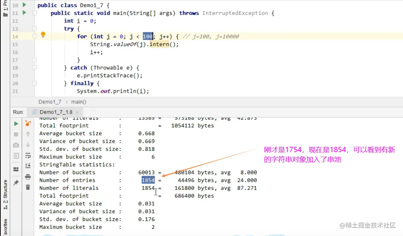Click System.out.println(i) on line 21

(x=113, y=91)
